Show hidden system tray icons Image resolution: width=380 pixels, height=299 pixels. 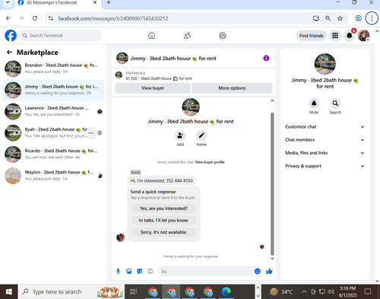coord(304,292)
